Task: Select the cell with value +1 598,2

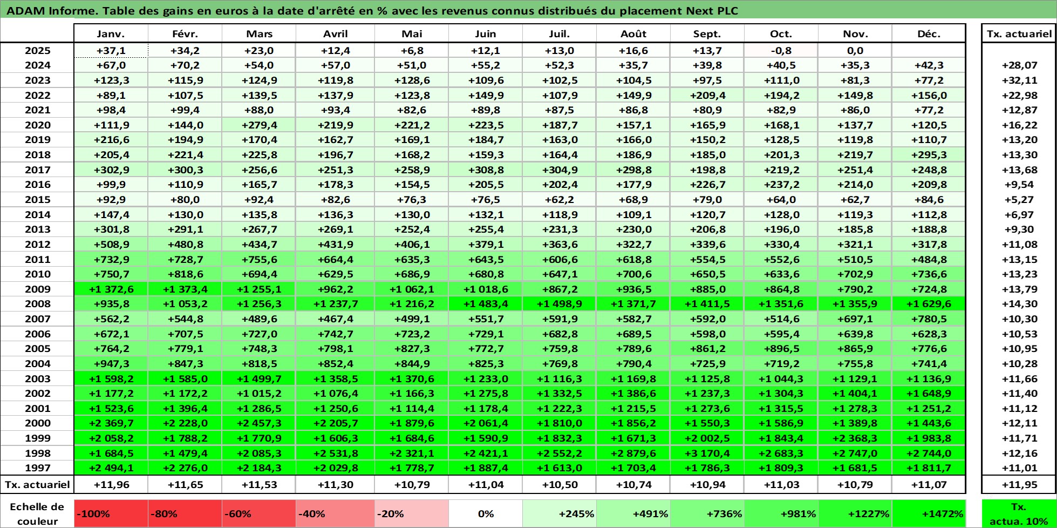Action: pos(111,379)
